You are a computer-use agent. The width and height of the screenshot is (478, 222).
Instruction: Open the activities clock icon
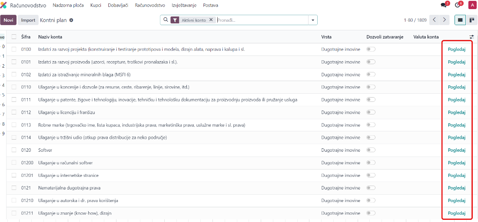tap(458, 5)
